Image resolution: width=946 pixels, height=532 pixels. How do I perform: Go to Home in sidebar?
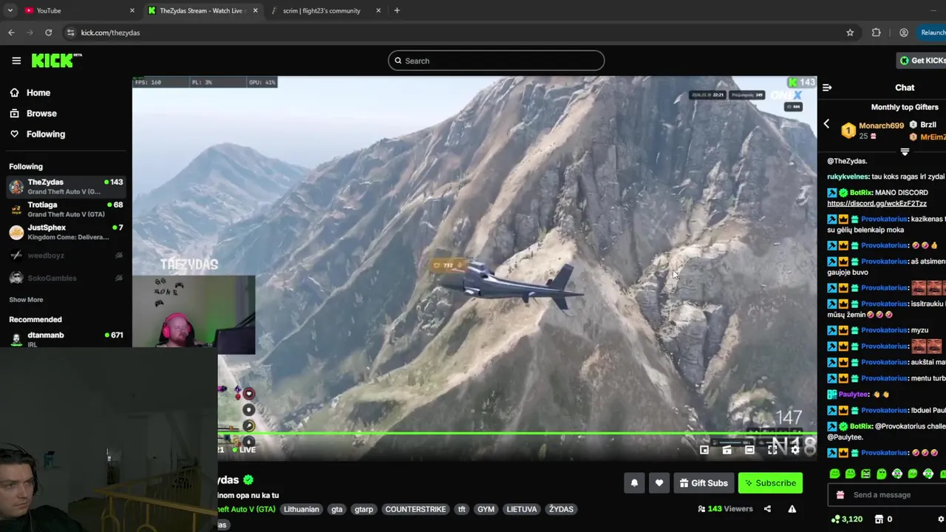(x=30, y=92)
